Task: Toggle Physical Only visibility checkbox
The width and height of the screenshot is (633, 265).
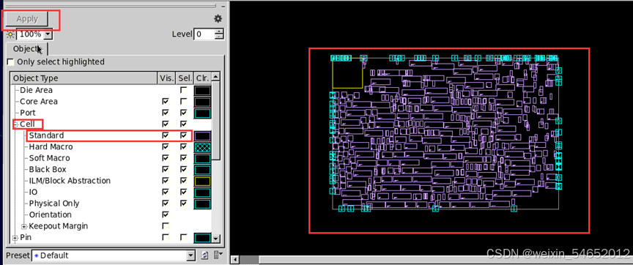Action: click(165, 204)
